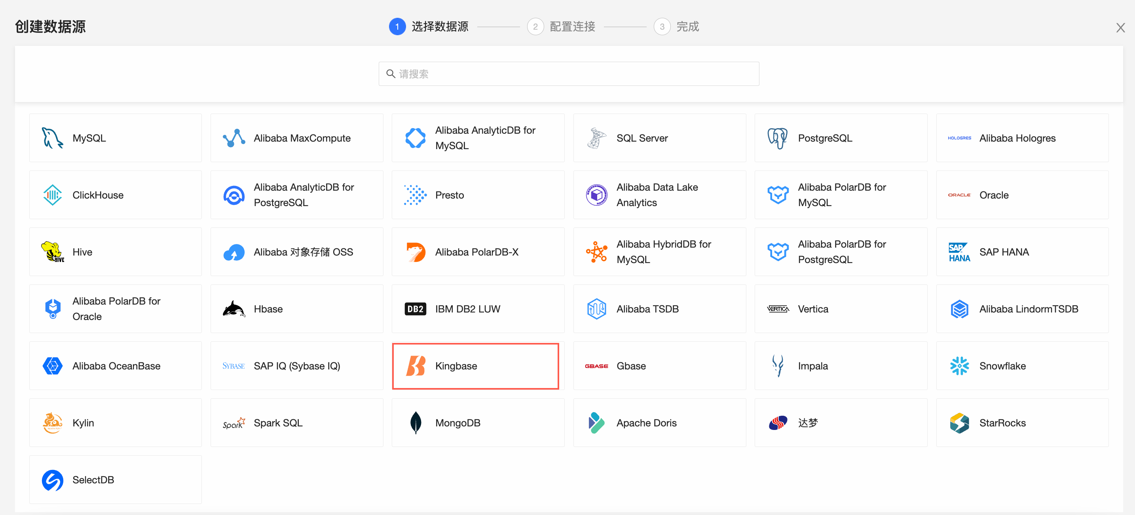The height and width of the screenshot is (515, 1135).
Task: Choose the Alibaba LindormTSDB label
Action: 1029,309
